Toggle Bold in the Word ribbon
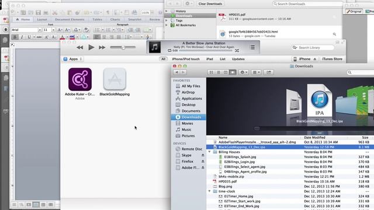This screenshot has height=210, width=374. [x=15, y=37]
